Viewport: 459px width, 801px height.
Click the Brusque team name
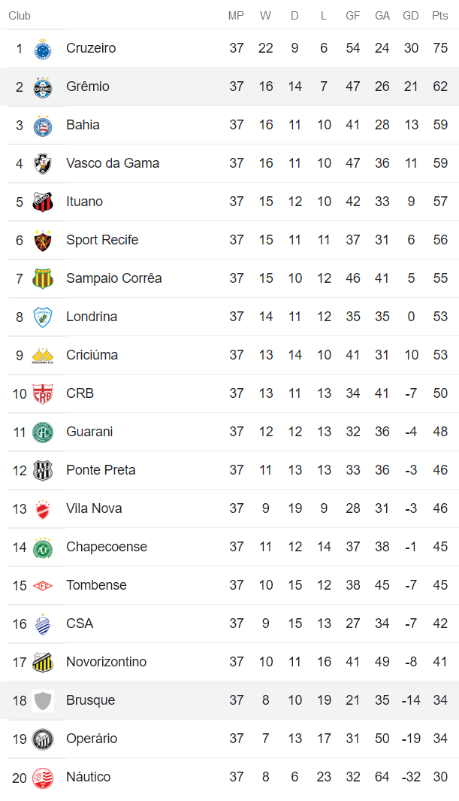coord(90,700)
